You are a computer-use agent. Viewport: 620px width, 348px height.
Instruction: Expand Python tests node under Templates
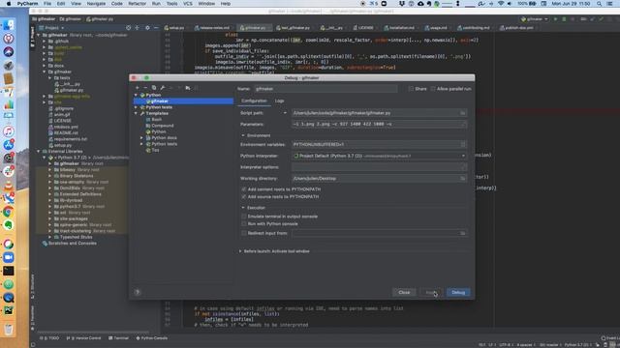tap(141, 144)
